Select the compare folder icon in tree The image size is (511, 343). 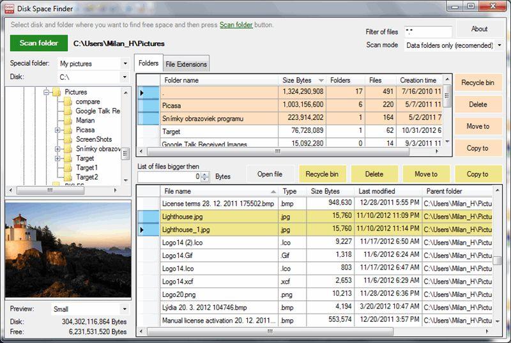coord(68,102)
